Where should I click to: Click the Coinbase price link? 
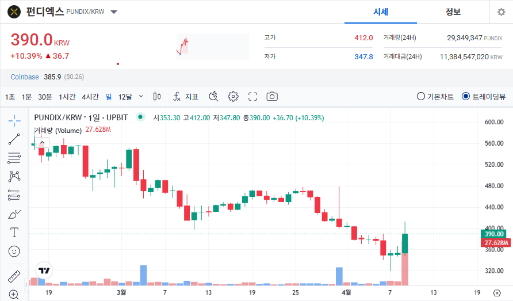click(25, 77)
